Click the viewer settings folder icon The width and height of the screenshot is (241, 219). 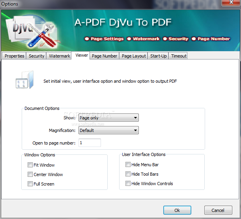[24, 80]
